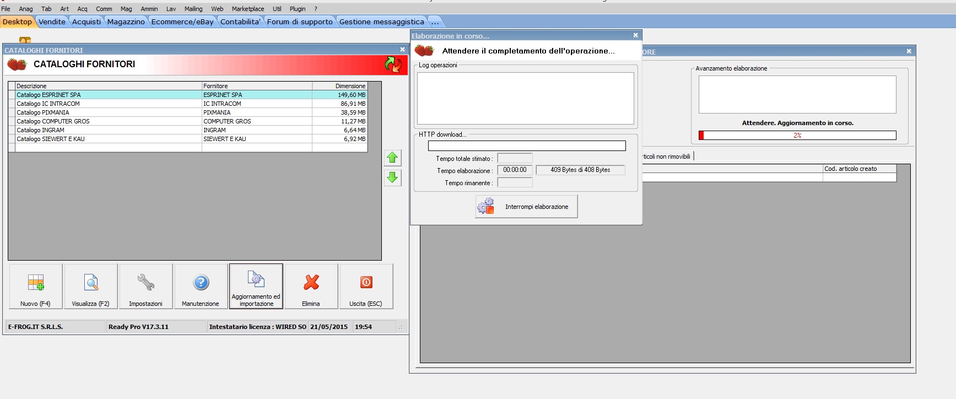This screenshot has height=399, width=956.
Task: Select Catalogo SIEWERT E KAU row
Action: click(x=188, y=139)
